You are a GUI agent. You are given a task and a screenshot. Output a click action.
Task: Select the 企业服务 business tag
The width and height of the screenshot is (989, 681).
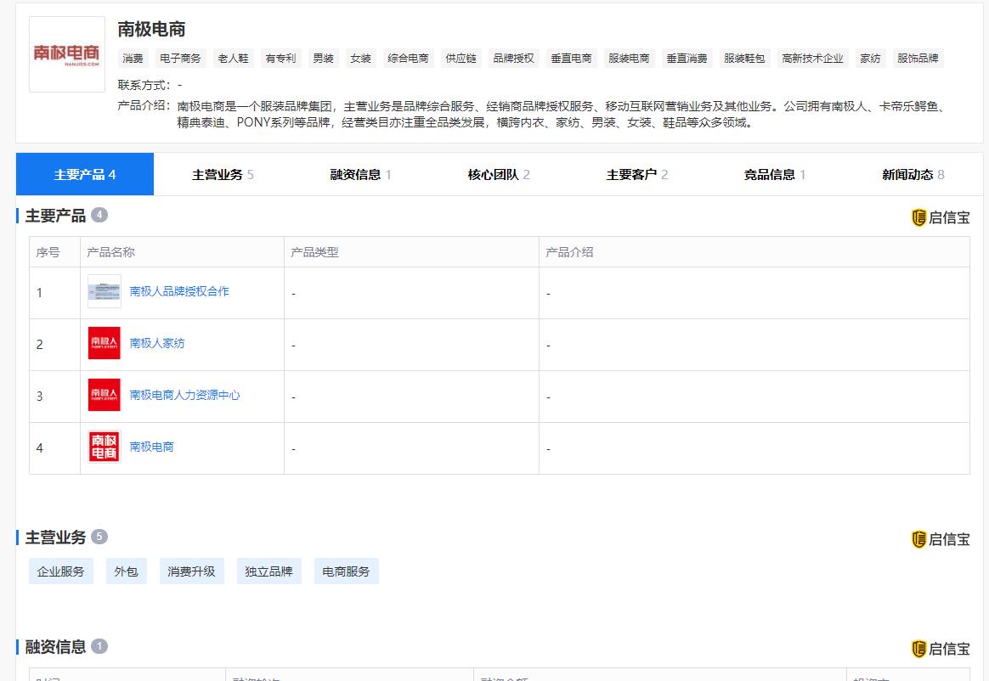tap(60, 571)
